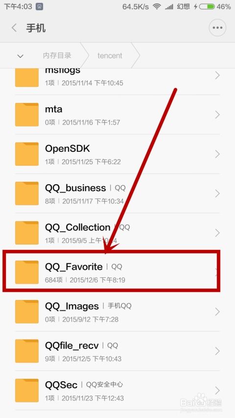The height and width of the screenshot is (418, 235).
Task: Tap chevron on the mta row
Action: point(217,115)
